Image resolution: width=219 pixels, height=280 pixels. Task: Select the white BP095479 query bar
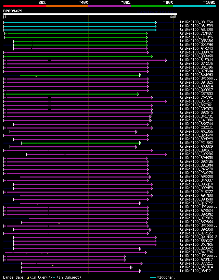(90, 14)
